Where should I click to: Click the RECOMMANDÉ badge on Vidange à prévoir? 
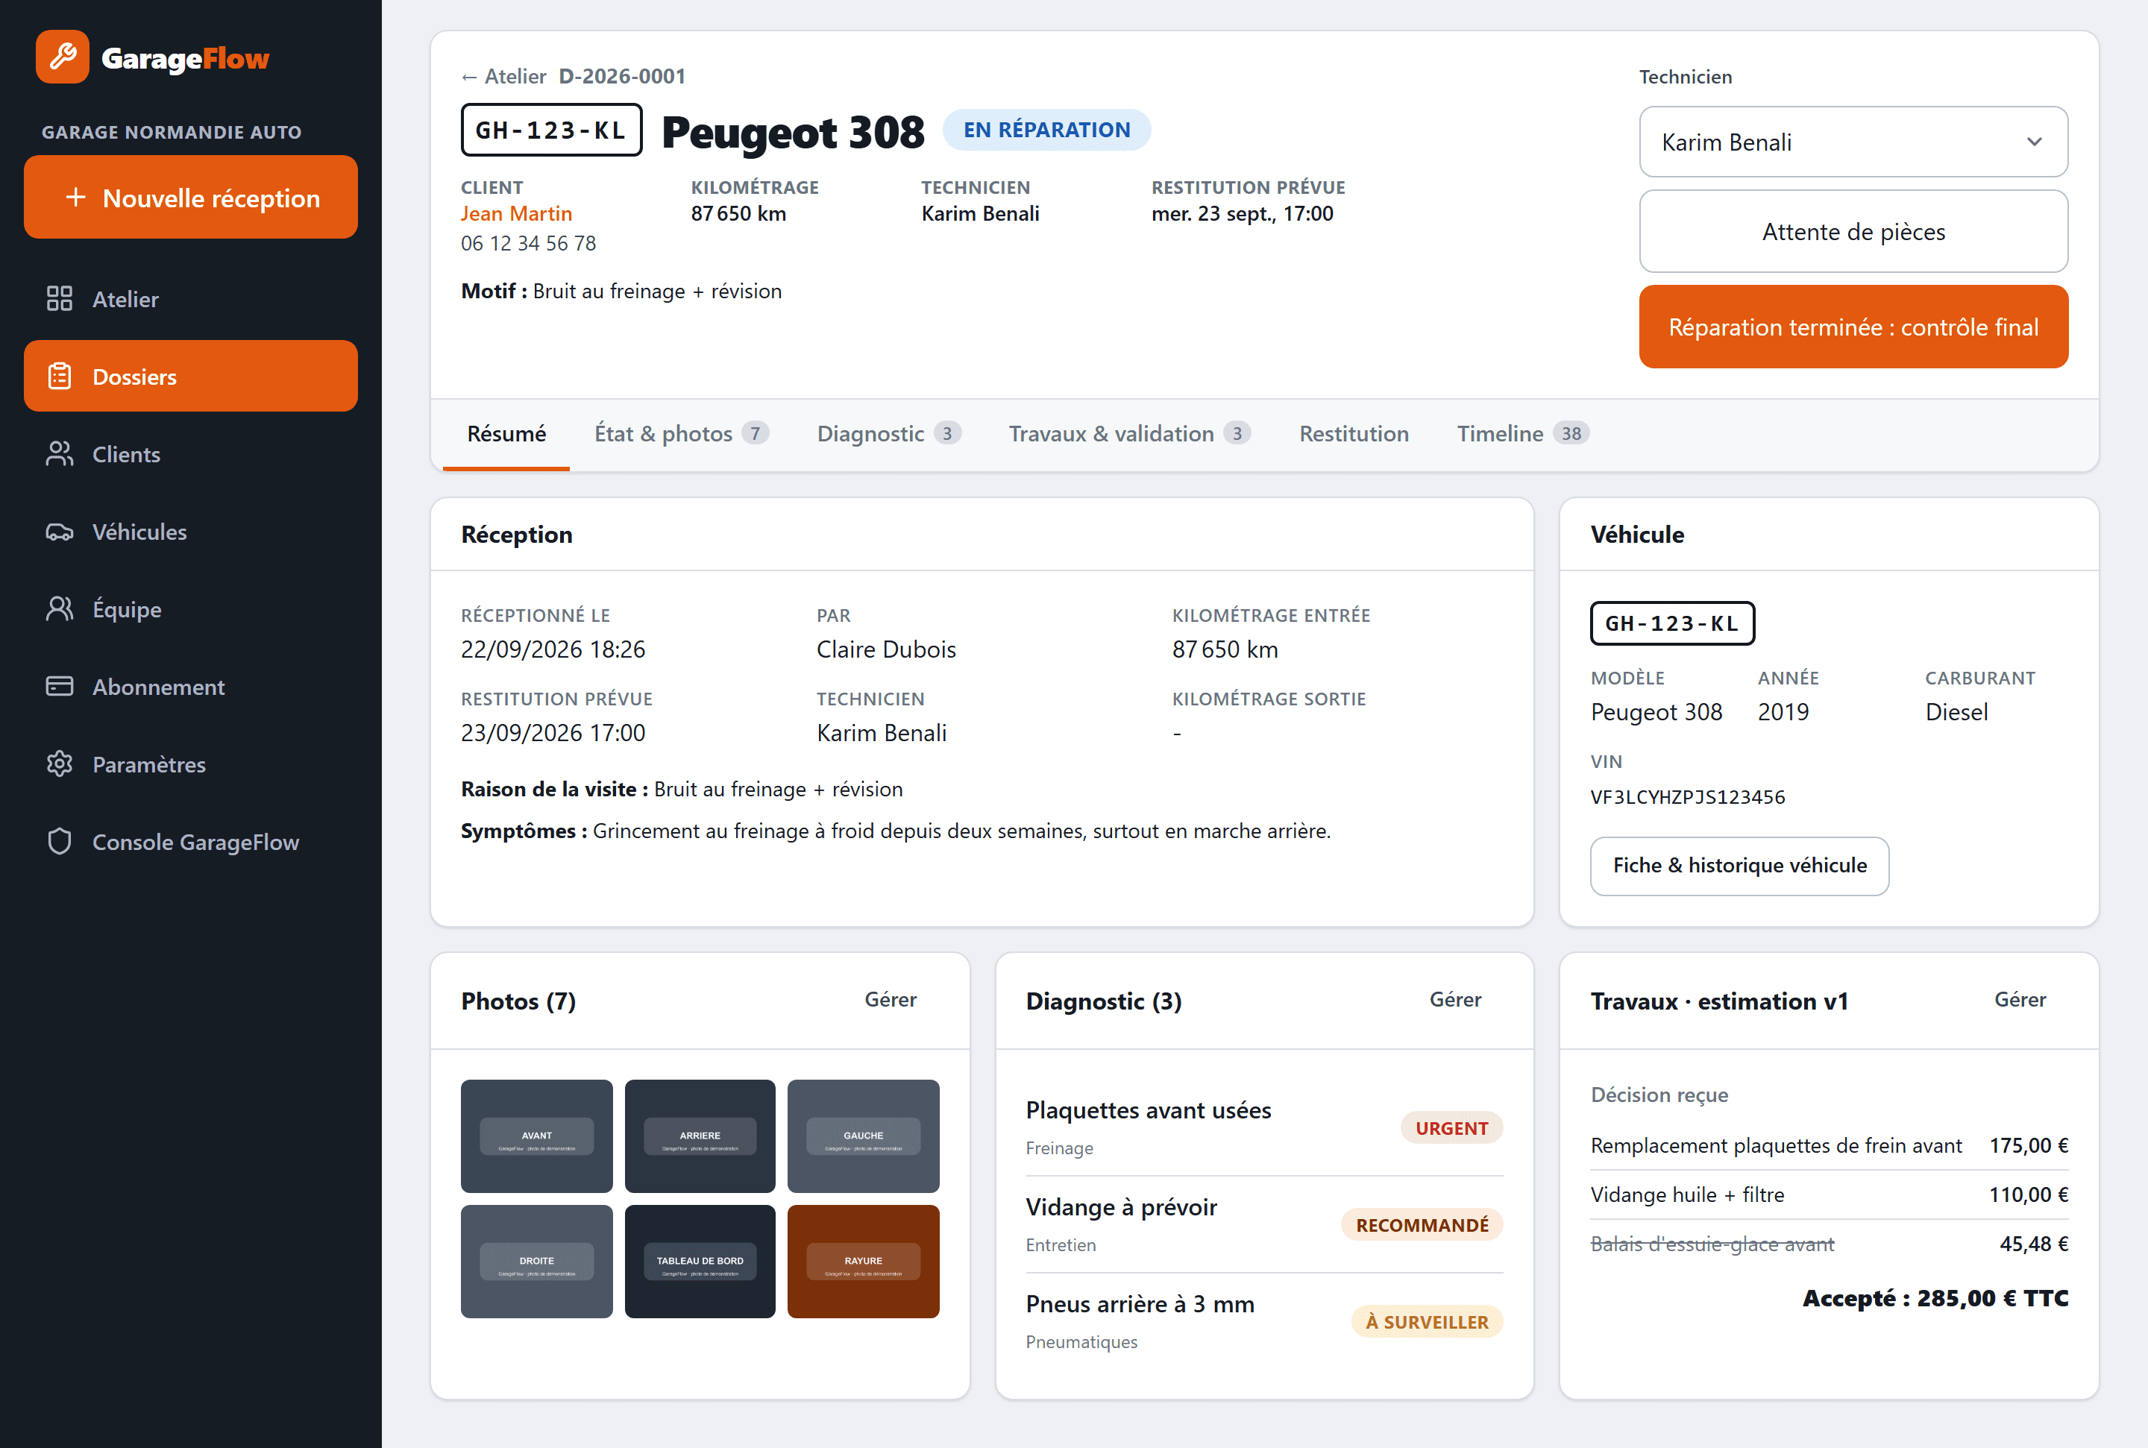click(1422, 1224)
